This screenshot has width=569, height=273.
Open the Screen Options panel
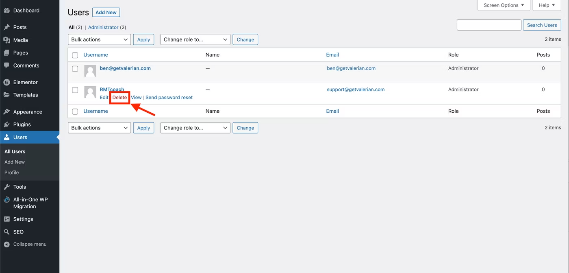(x=504, y=5)
